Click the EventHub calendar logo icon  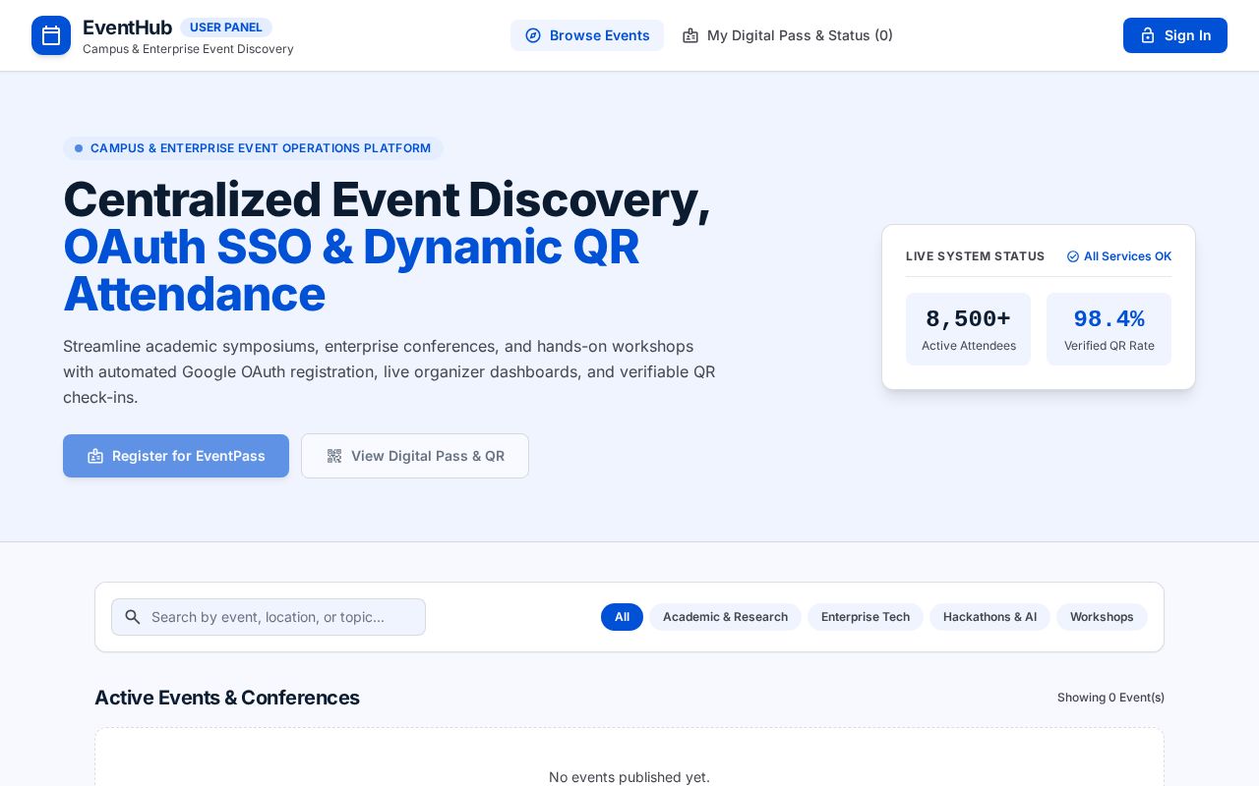51,35
